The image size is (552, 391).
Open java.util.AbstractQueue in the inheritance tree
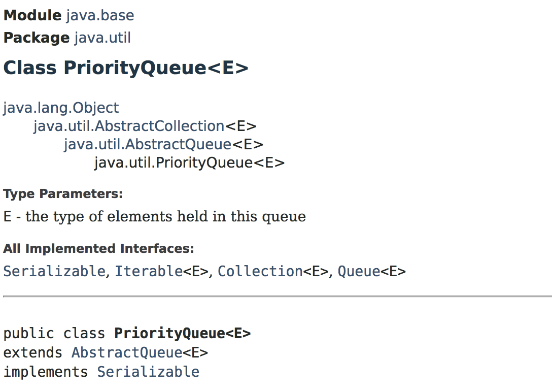click(x=148, y=144)
